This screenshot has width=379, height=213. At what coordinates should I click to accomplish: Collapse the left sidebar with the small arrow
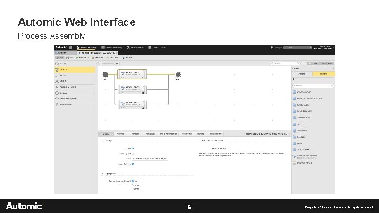click(97, 64)
